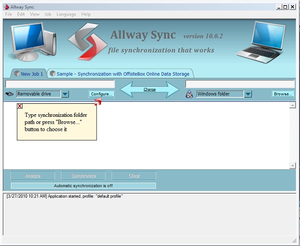Open the Help menu

85,14
